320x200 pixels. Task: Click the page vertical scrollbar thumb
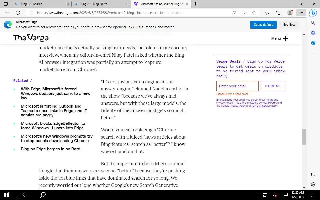[304, 137]
